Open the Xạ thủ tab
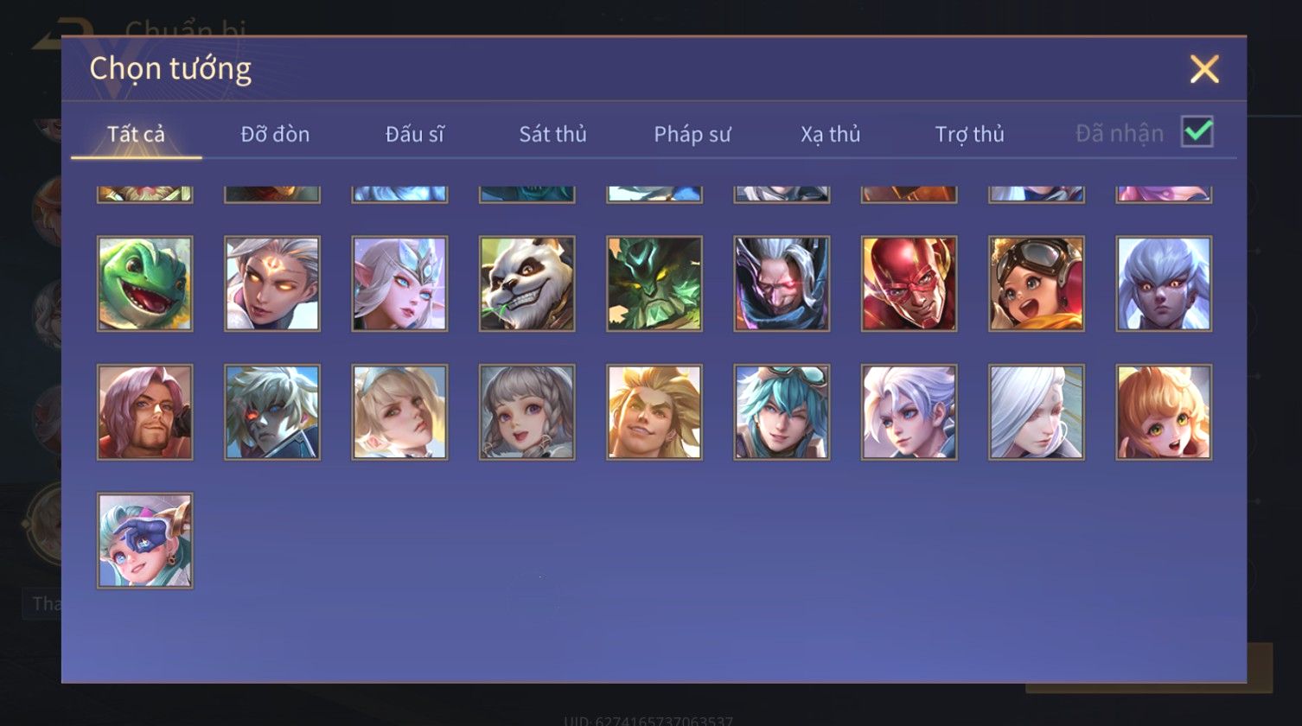Image resolution: width=1302 pixels, height=726 pixels. click(830, 134)
